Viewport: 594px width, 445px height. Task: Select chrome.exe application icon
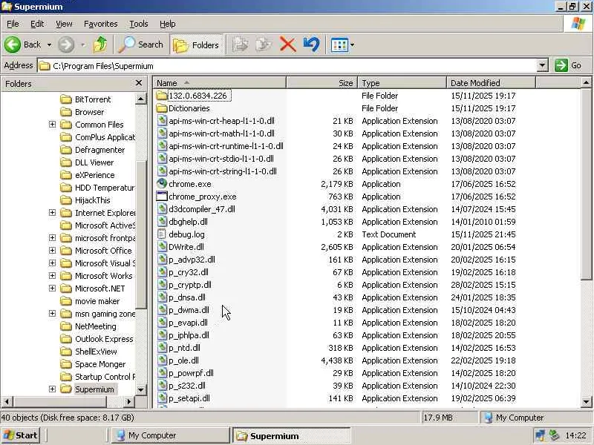[x=162, y=184]
